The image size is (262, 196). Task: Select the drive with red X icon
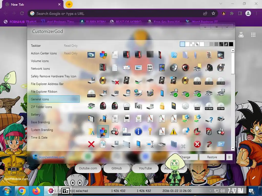tap(115, 81)
